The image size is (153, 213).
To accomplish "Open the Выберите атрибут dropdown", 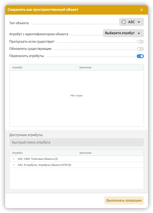I will tap(123, 33).
